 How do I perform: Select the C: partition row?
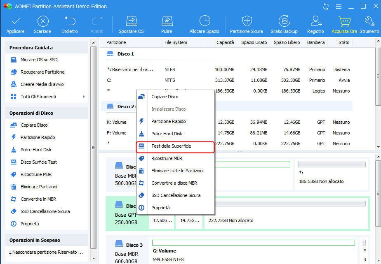coord(226,80)
